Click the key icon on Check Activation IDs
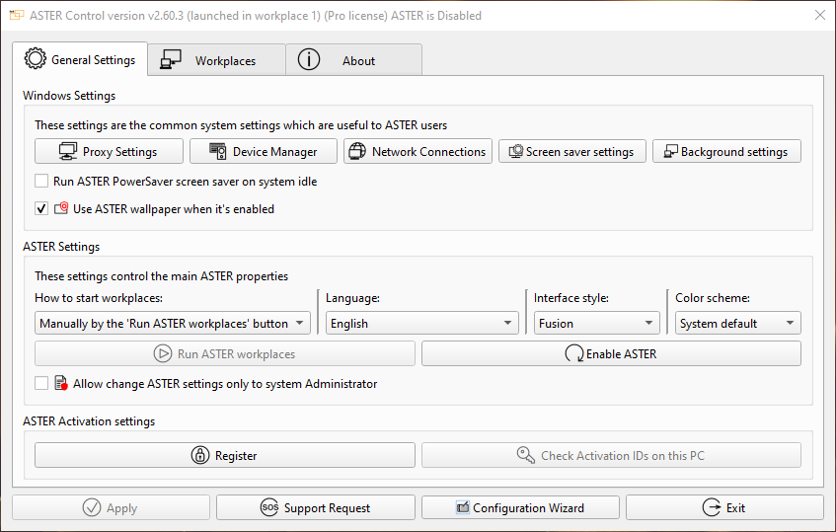The width and height of the screenshot is (836, 532). pyautogui.click(x=526, y=455)
